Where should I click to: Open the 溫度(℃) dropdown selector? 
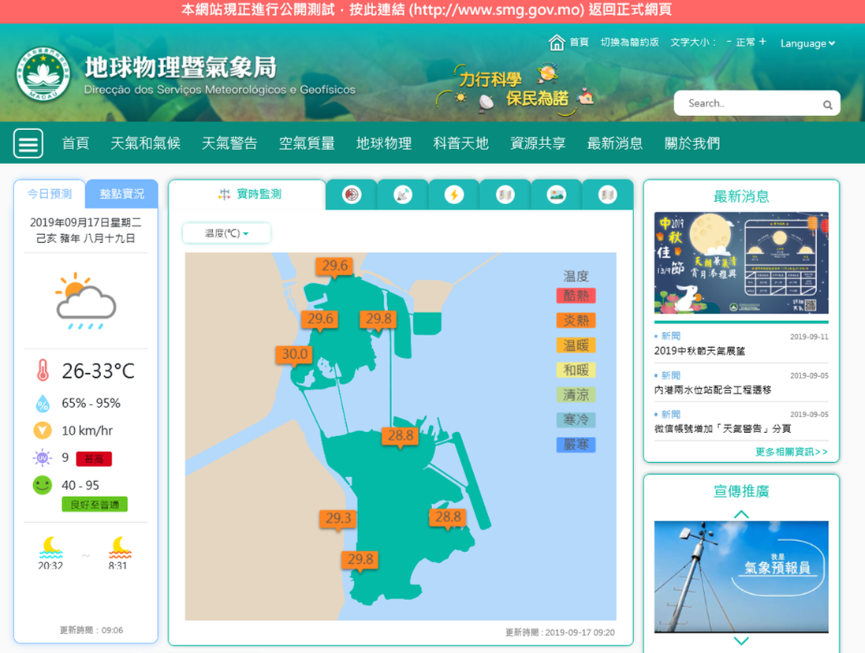(x=226, y=233)
